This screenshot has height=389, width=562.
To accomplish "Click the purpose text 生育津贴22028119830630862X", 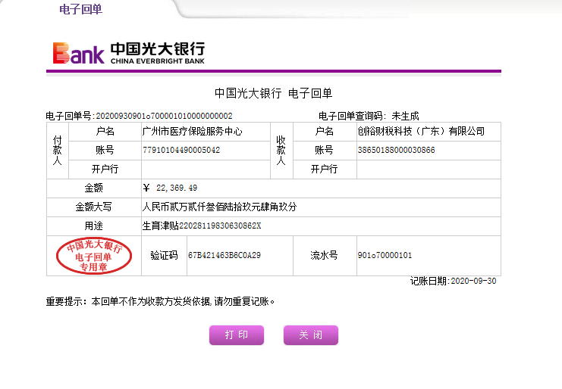I will click(202, 226).
